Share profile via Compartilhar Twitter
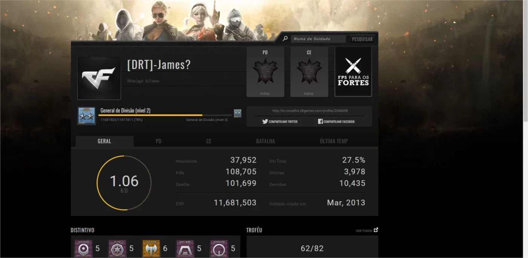 pos(280,122)
